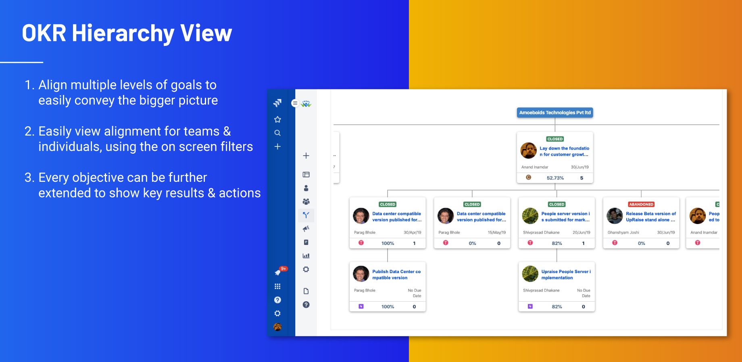This screenshot has height=362, width=742.
Task: Click the ABANDONED status label
Action: [x=641, y=204]
